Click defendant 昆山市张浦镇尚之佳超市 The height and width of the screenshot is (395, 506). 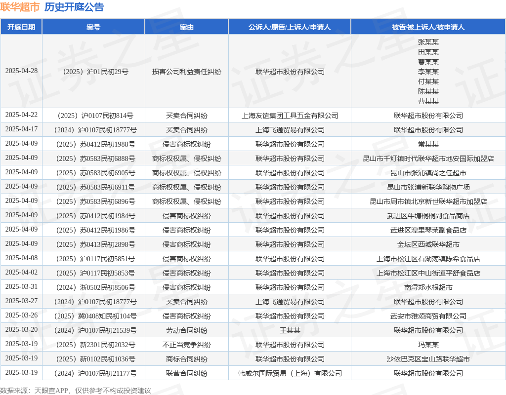pyautogui.click(x=428, y=173)
